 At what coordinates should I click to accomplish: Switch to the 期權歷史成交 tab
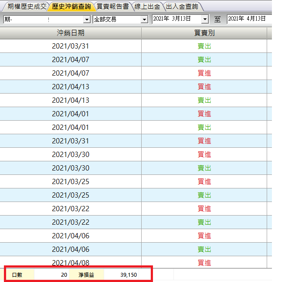pyautogui.click(x=27, y=7)
